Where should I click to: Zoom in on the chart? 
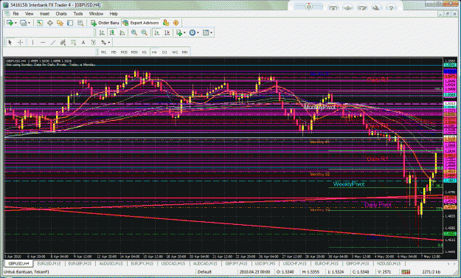(x=134, y=32)
